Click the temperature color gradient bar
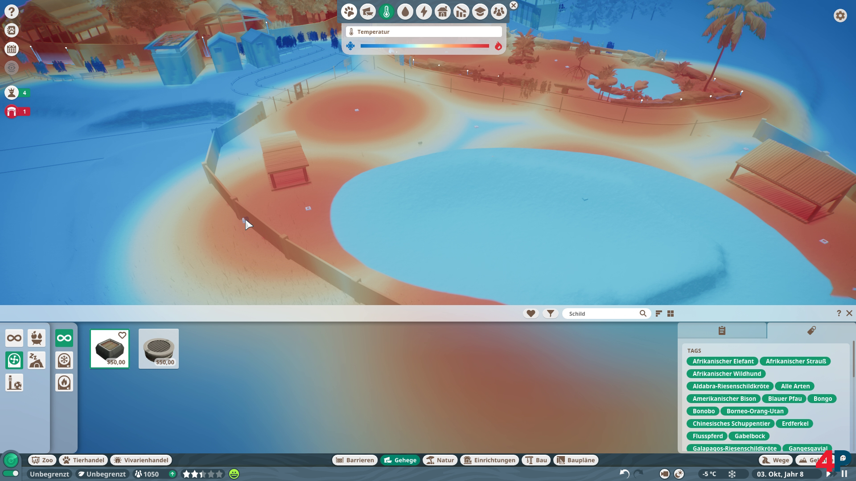This screenshot has width=856, height=481. click(x=424, y=46)
